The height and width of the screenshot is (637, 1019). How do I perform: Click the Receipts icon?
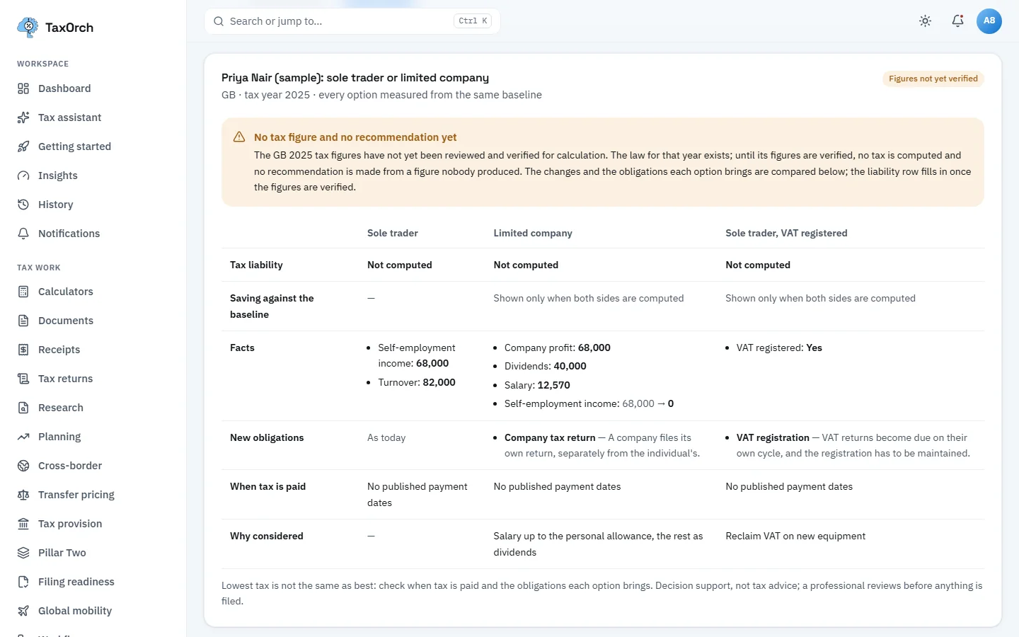23,350
